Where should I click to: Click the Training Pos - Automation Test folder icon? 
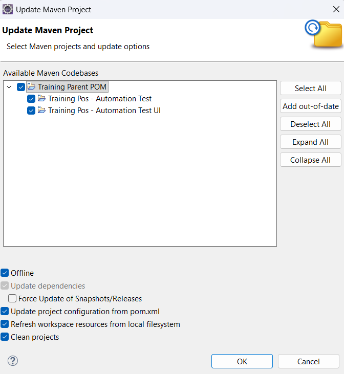click(41, 98)
